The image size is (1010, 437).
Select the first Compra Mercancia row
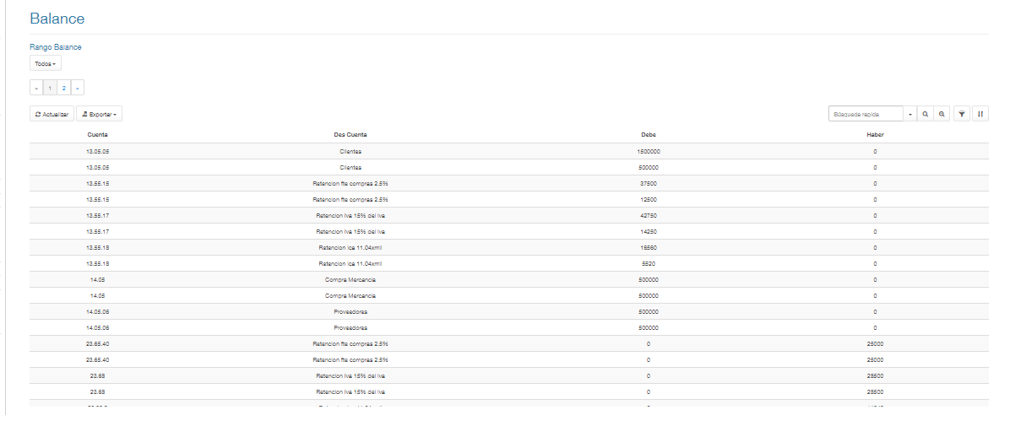click(x=509, y=279)
